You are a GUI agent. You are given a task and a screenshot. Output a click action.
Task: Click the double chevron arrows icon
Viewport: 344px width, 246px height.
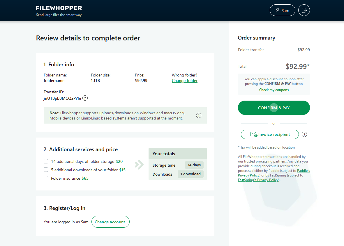click(x=139, y=165)
